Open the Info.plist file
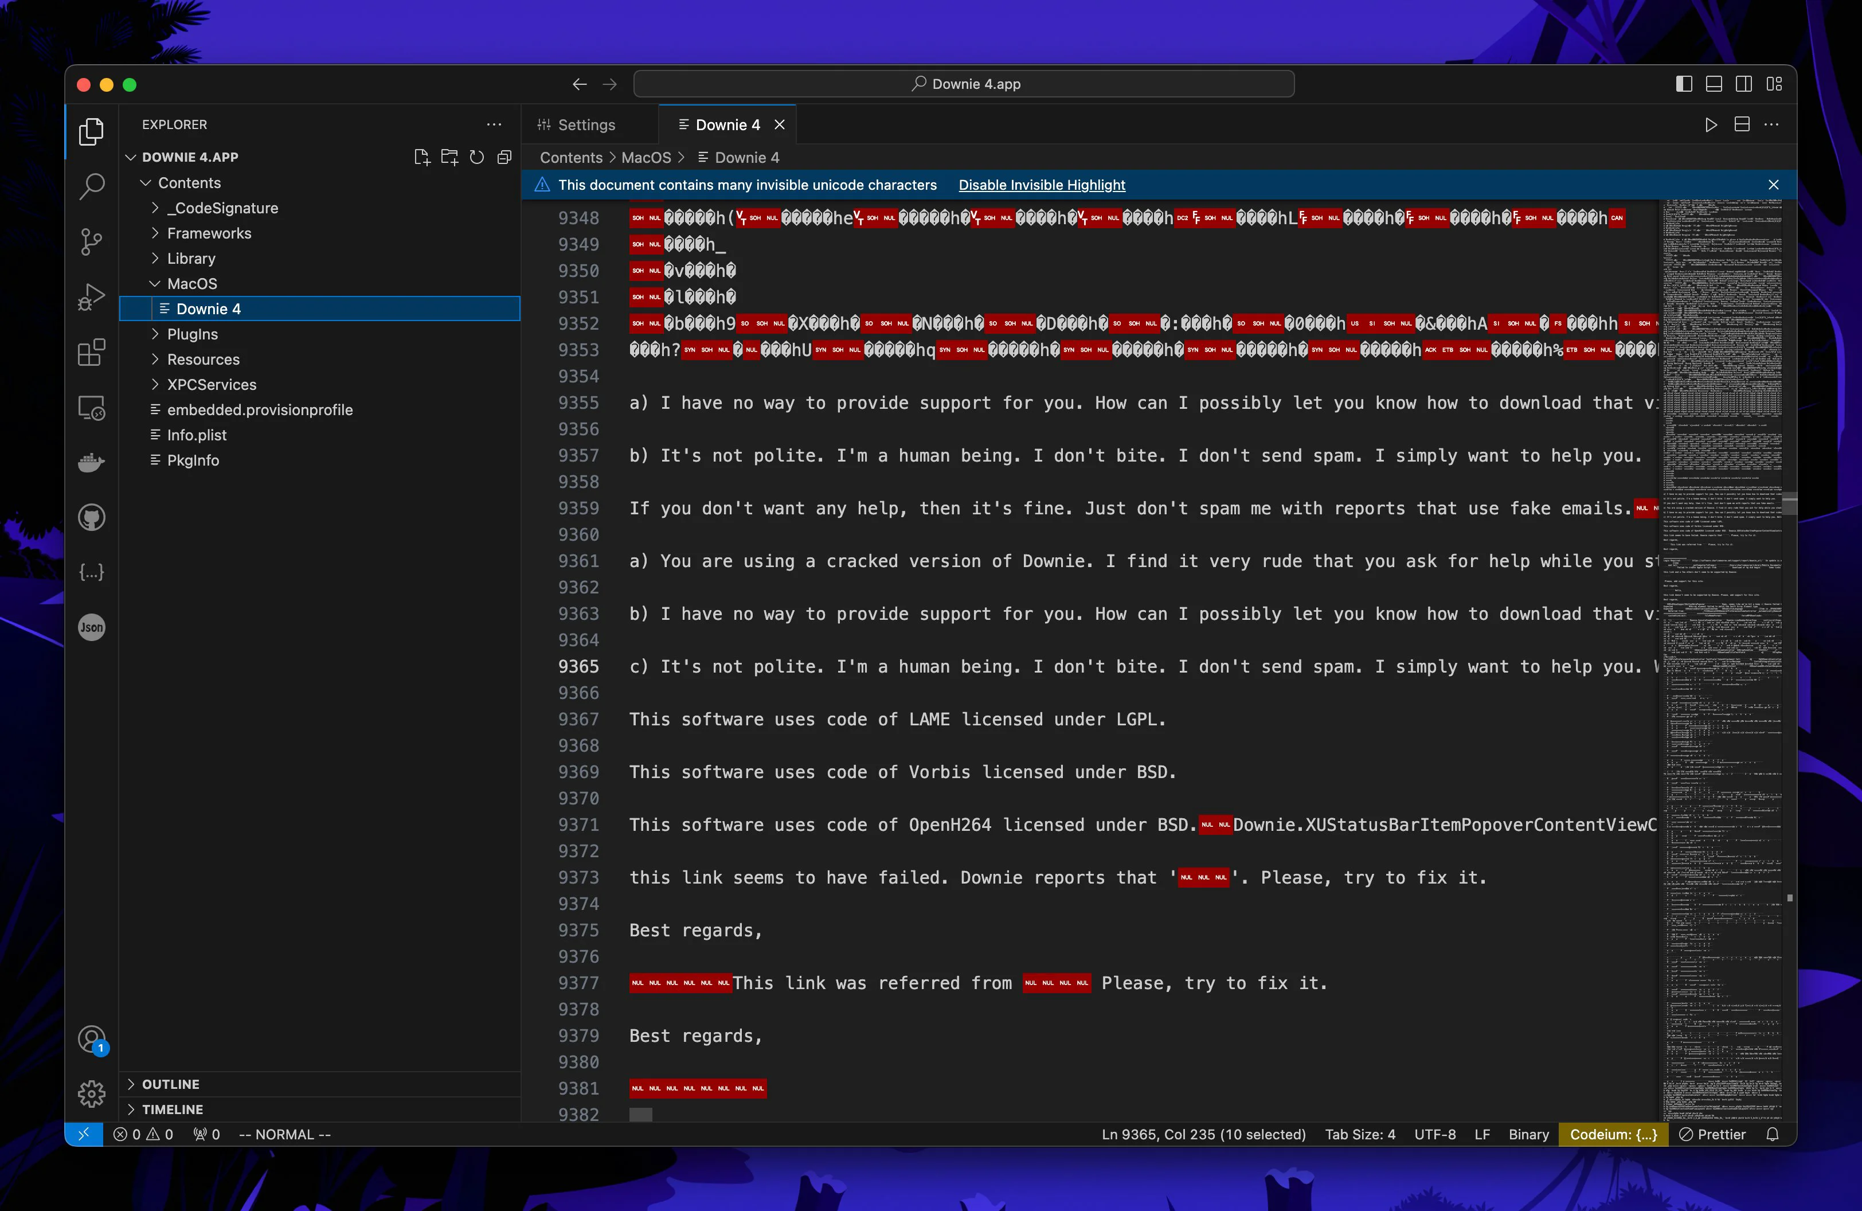This screenshot has height=1211, width=1862. [197, 435]
